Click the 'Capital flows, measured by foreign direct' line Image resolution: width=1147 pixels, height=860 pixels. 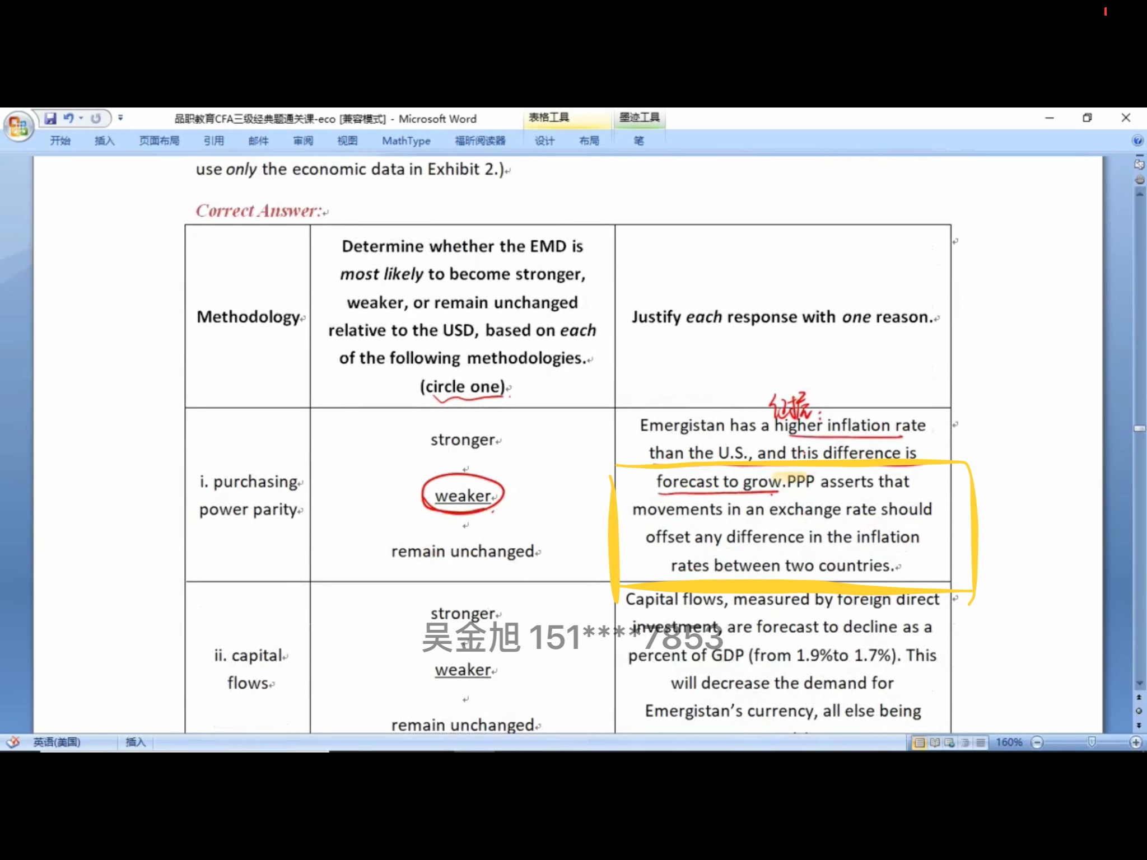pyautogui.click(x=782, y=599)
